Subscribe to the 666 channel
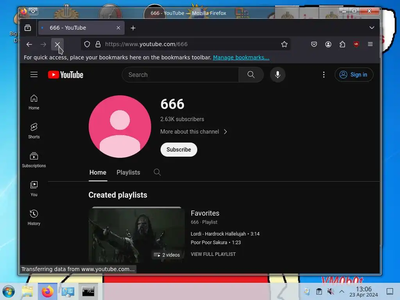 179,150
